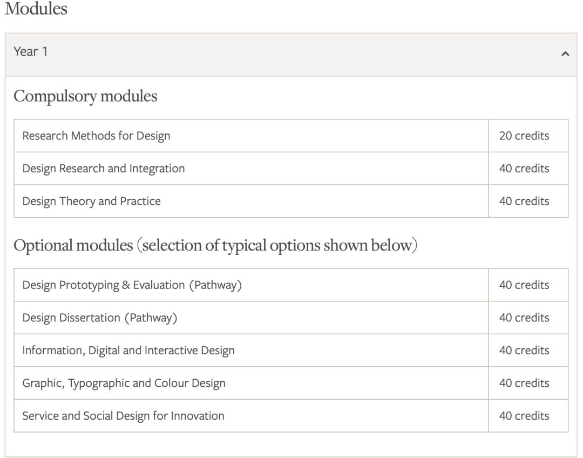Select Design Research and Integration module
This screenshot has width=583, height=458.
coord(104,169)
